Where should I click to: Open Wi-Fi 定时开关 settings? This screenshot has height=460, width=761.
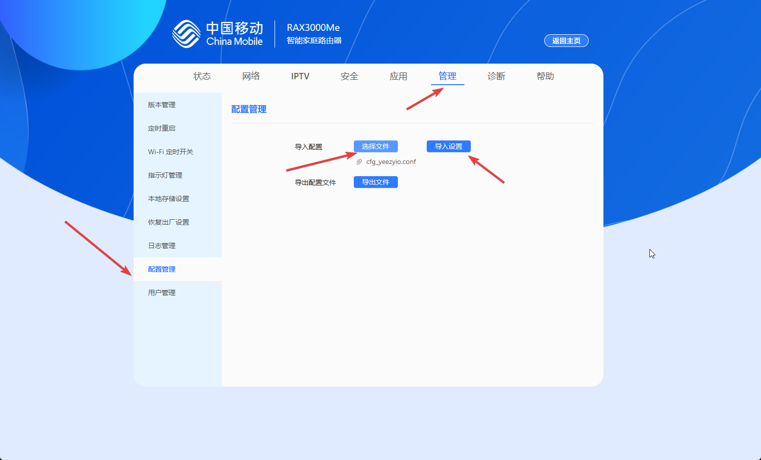[x=171, y=152]
